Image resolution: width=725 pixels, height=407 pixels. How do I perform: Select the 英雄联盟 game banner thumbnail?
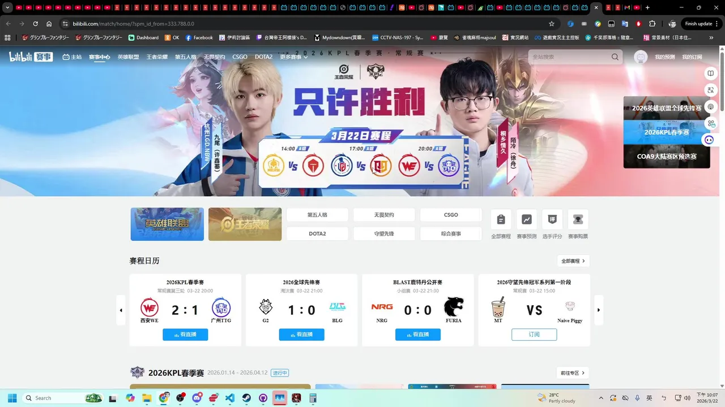[167, 224]
